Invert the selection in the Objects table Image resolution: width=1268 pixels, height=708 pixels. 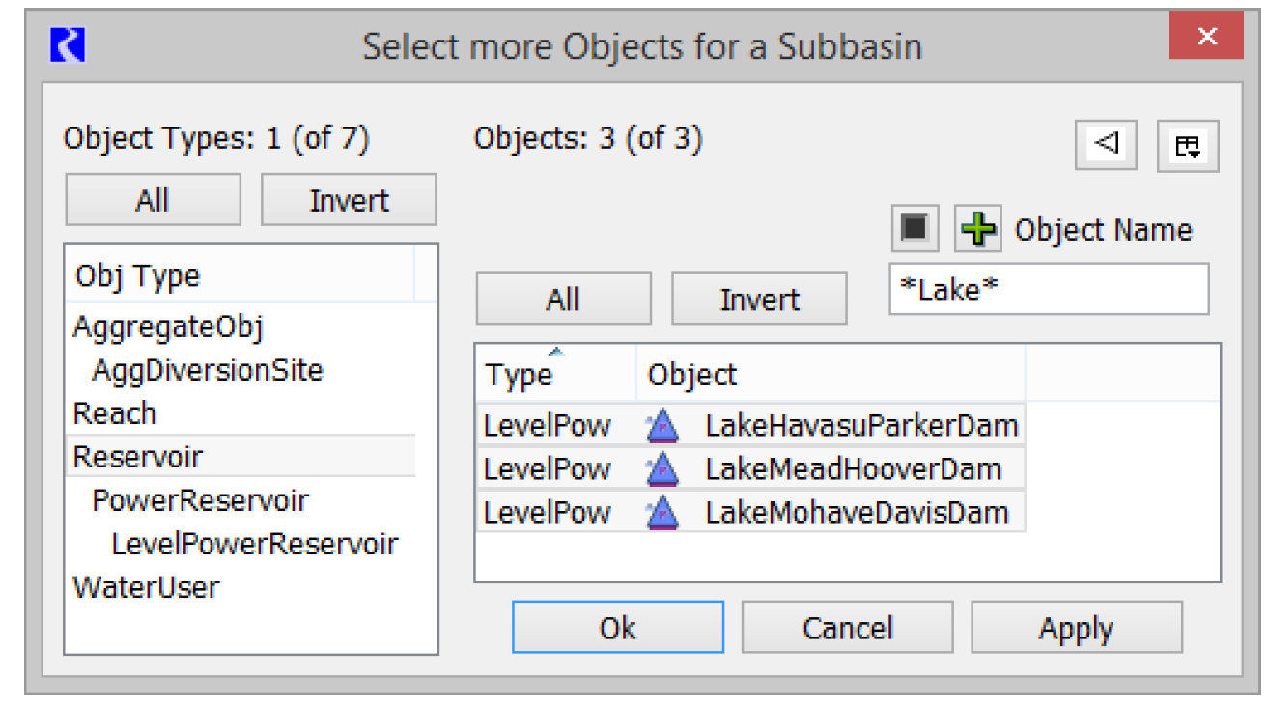pyautogui.click(x=759, y=299)
